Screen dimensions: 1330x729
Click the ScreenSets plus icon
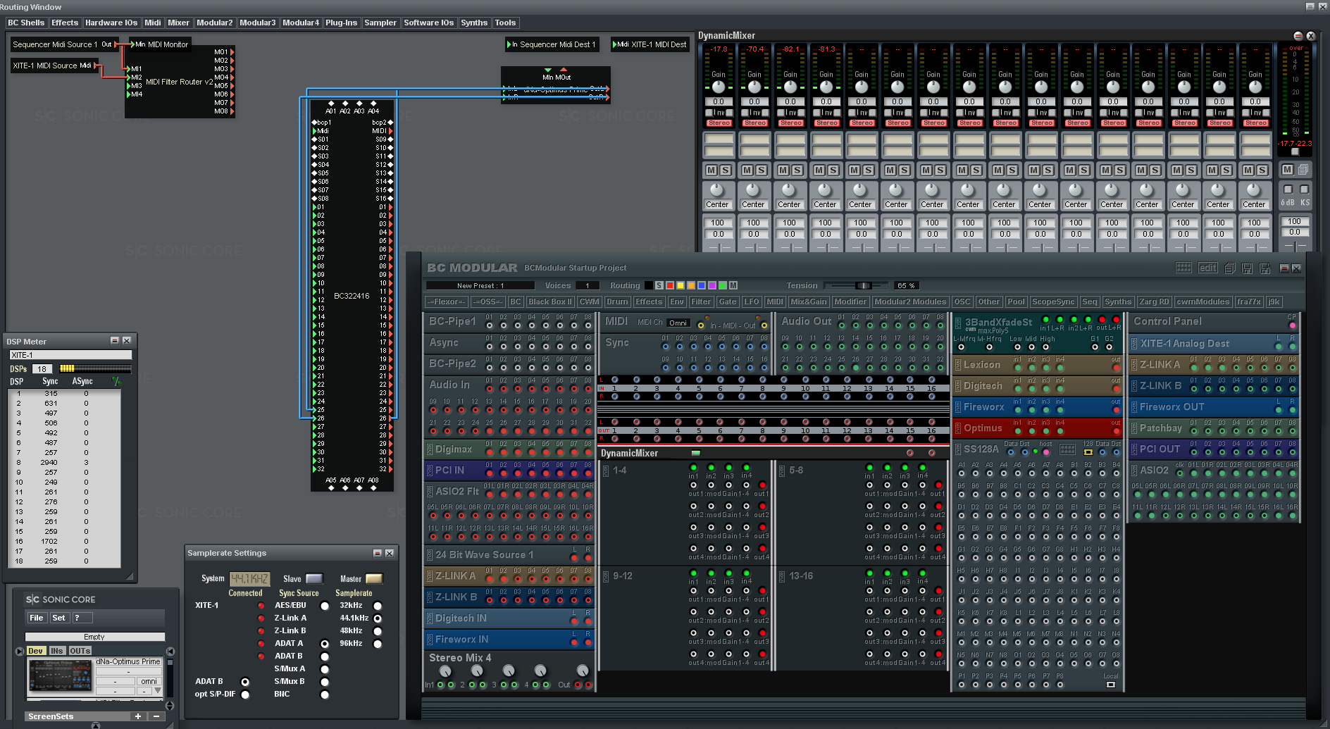tap(138, 716)
